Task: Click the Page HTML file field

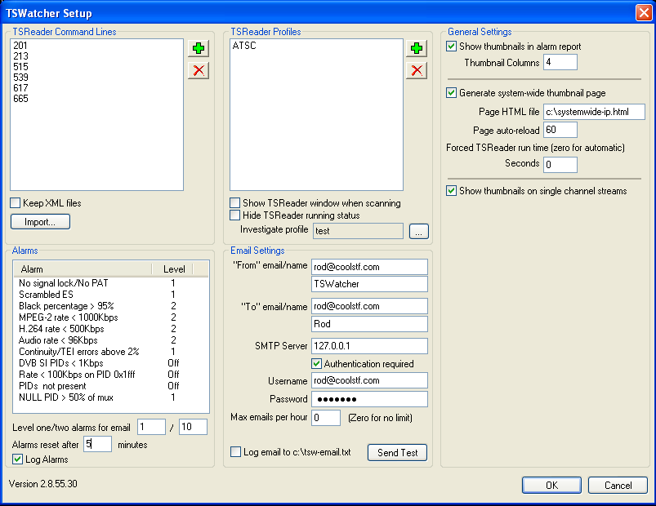Action: (x=594, y=112)
